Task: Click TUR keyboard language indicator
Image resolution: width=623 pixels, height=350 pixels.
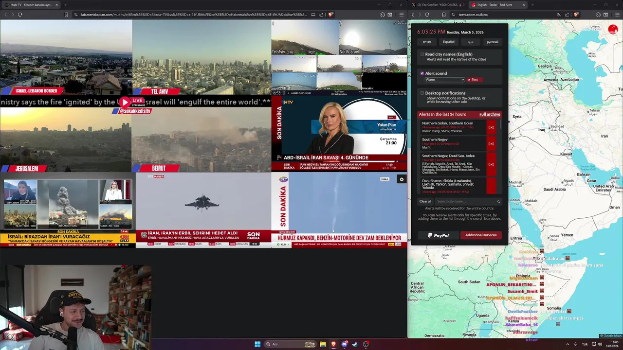Action: point(585,344)
